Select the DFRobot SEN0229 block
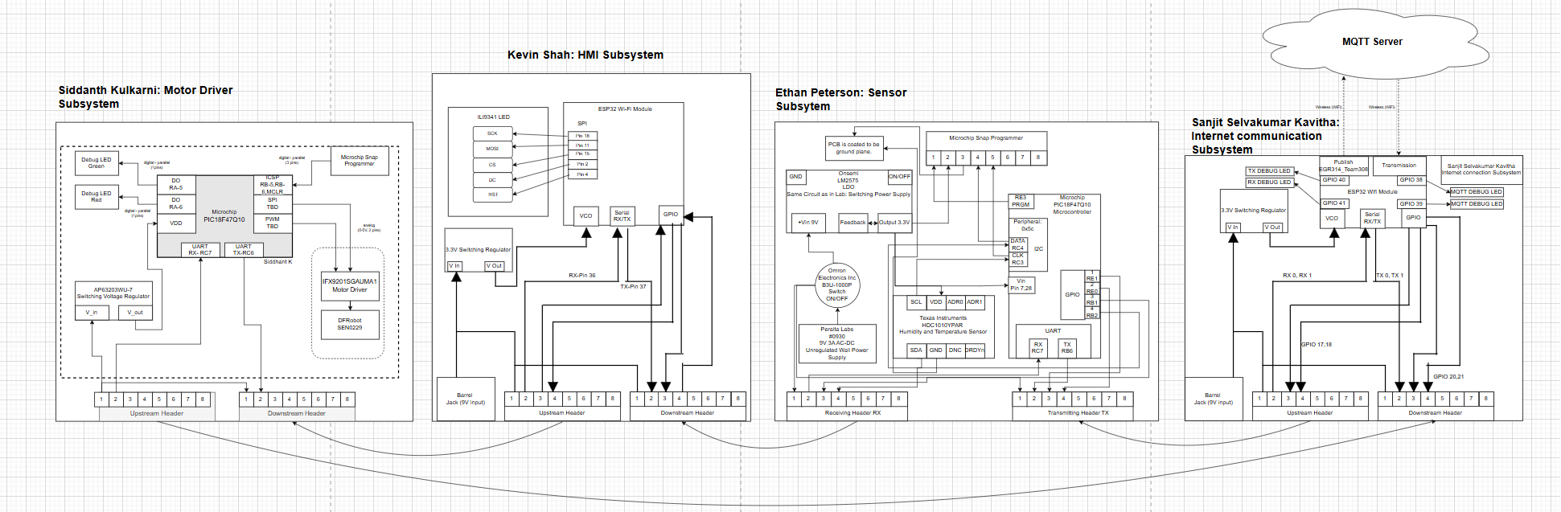The height and width of the screenshot is (512, 1561). click(350, 324)
